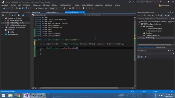This screenshot has height=98, width=175.
Task: Collapse the mostrarContactos method outline
Action: tap(35, 48)
